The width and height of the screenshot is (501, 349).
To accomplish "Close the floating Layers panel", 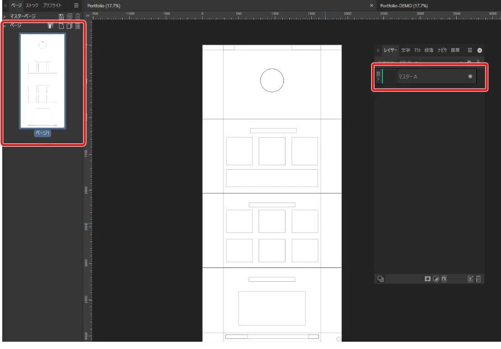I will (480, 50).
